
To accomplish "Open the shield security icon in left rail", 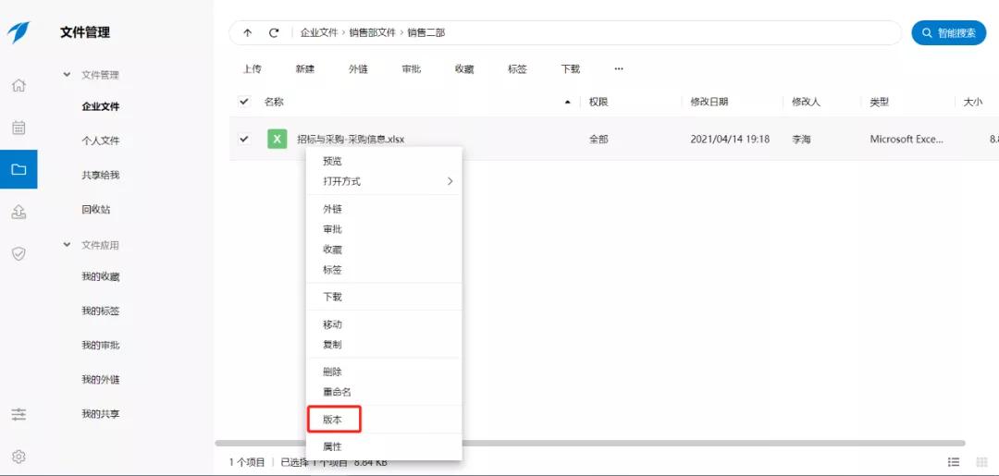I will [x=19, y=254].
